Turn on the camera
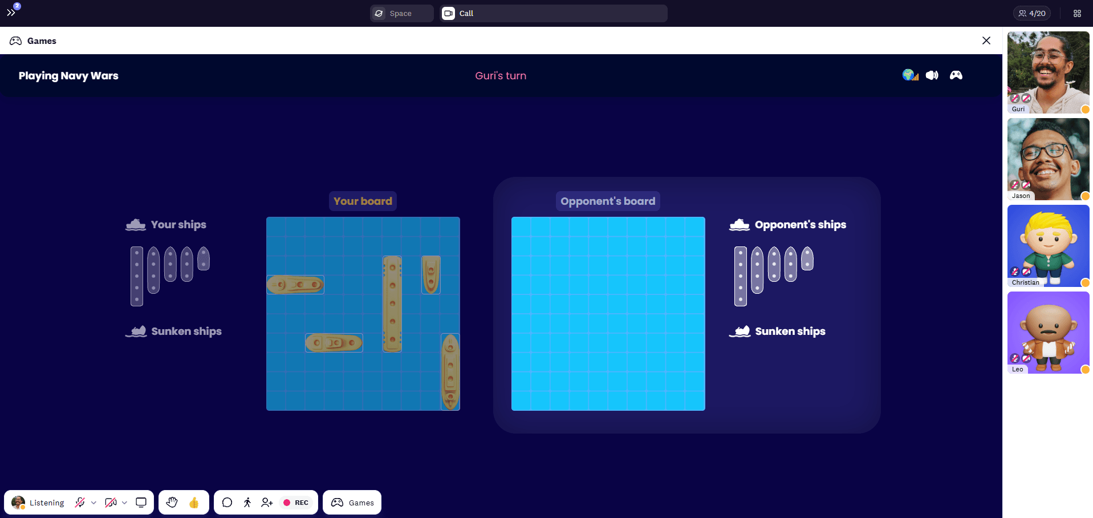This screenshot has width=1093, height=518. (x=111, y=503)
